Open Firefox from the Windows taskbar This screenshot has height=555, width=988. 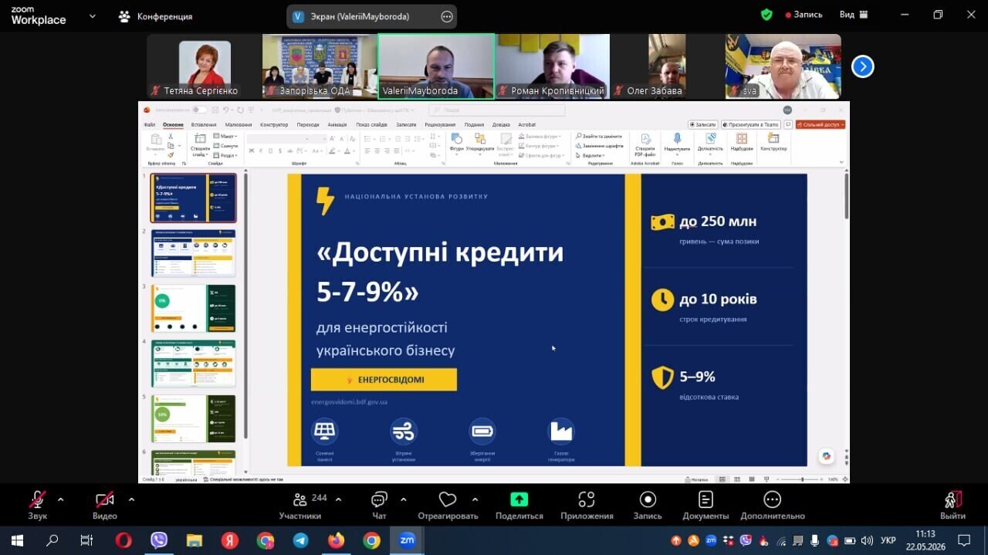click(x=336, y=540)
